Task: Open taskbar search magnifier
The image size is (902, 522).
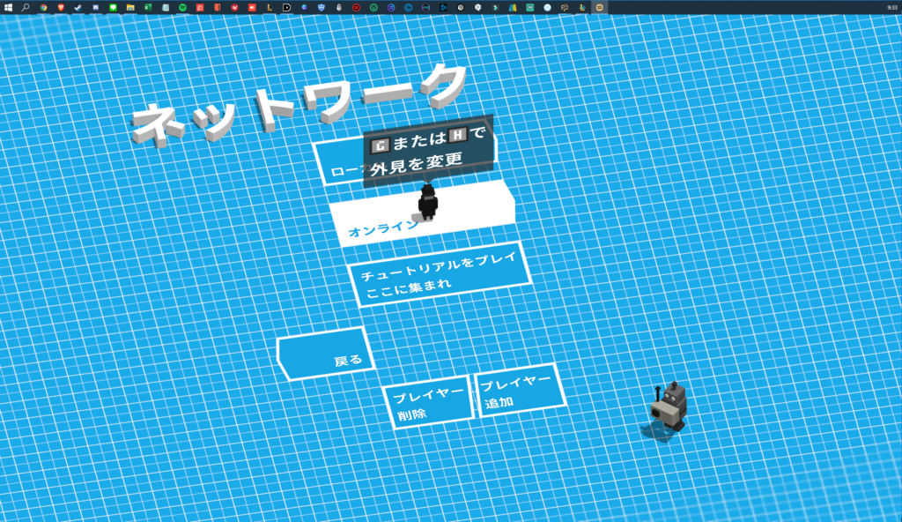Action: pos(26,6)
